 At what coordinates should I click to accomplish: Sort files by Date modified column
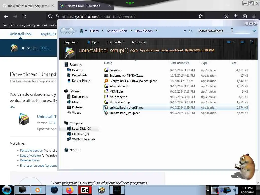tap(180, 63)
